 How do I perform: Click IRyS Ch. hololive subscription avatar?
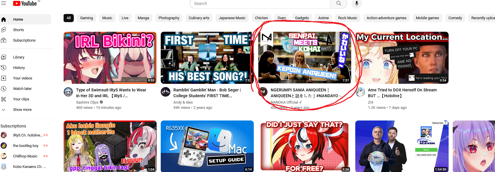(4, 135)
